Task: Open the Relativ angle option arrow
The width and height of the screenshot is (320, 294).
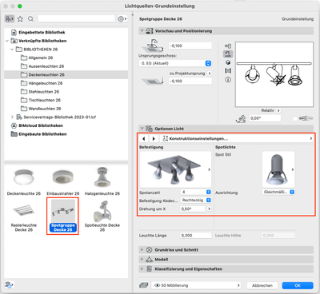Action: [x=278, y=110]
